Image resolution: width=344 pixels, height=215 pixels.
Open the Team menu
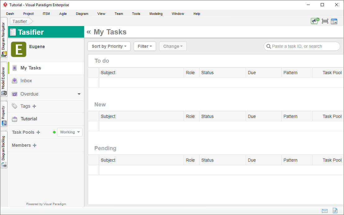pos(119,14)
